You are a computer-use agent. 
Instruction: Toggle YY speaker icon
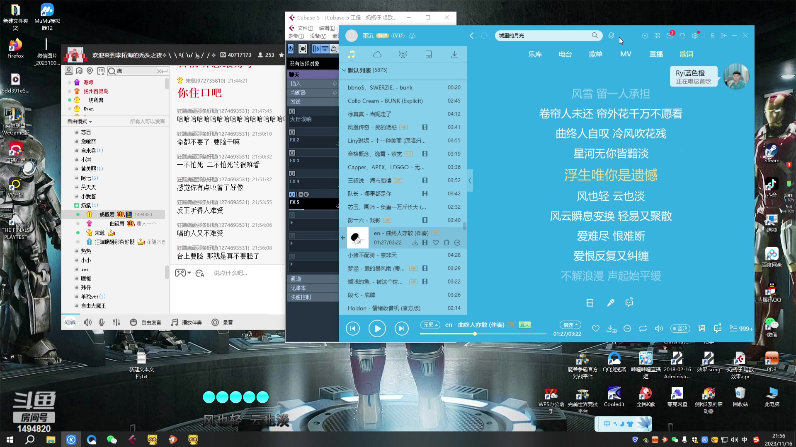(x=87, y=322)
